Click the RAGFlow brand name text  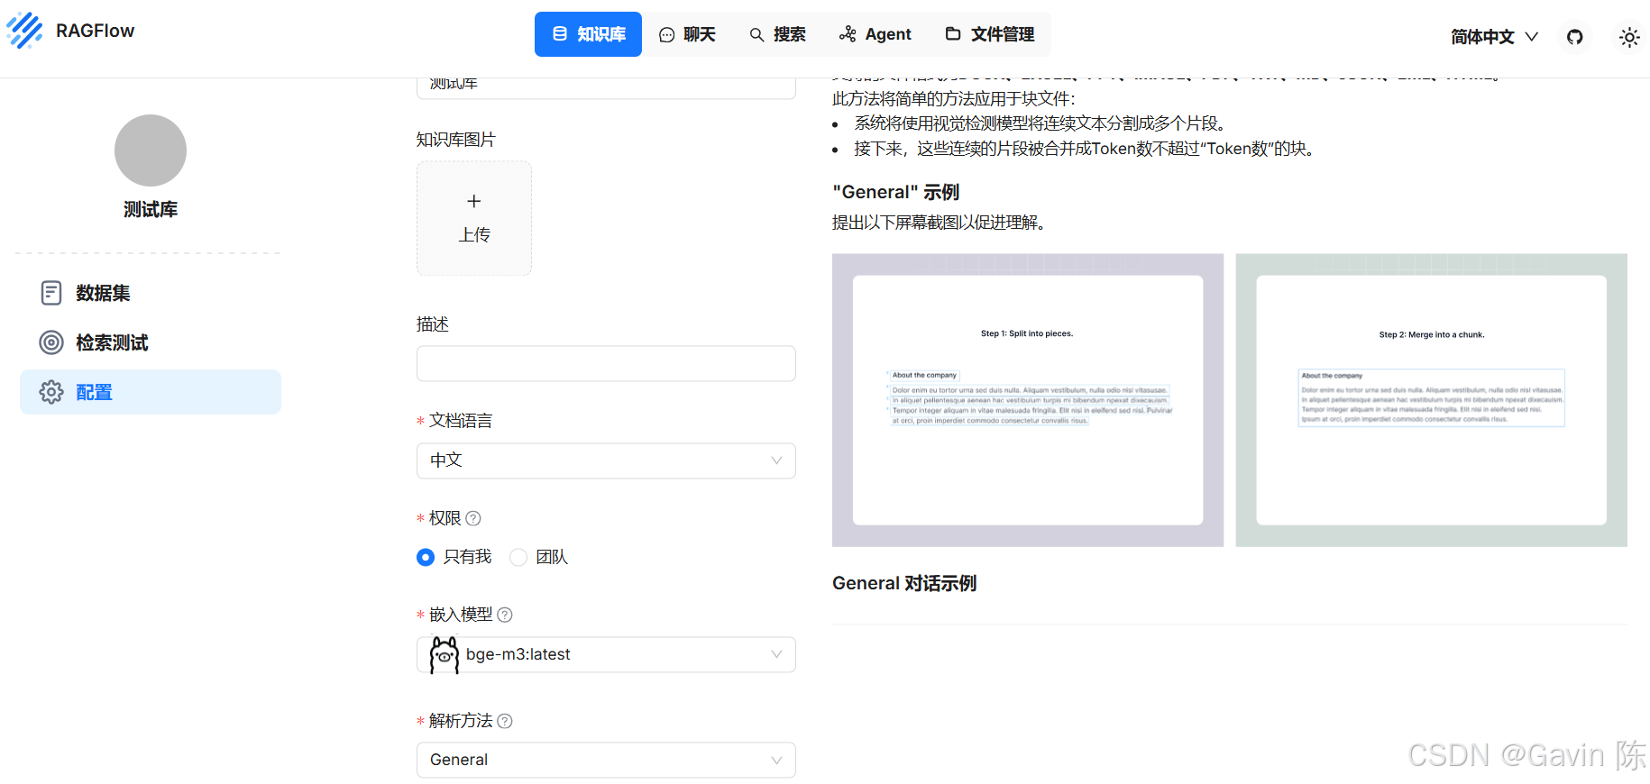tap(95, 31)
